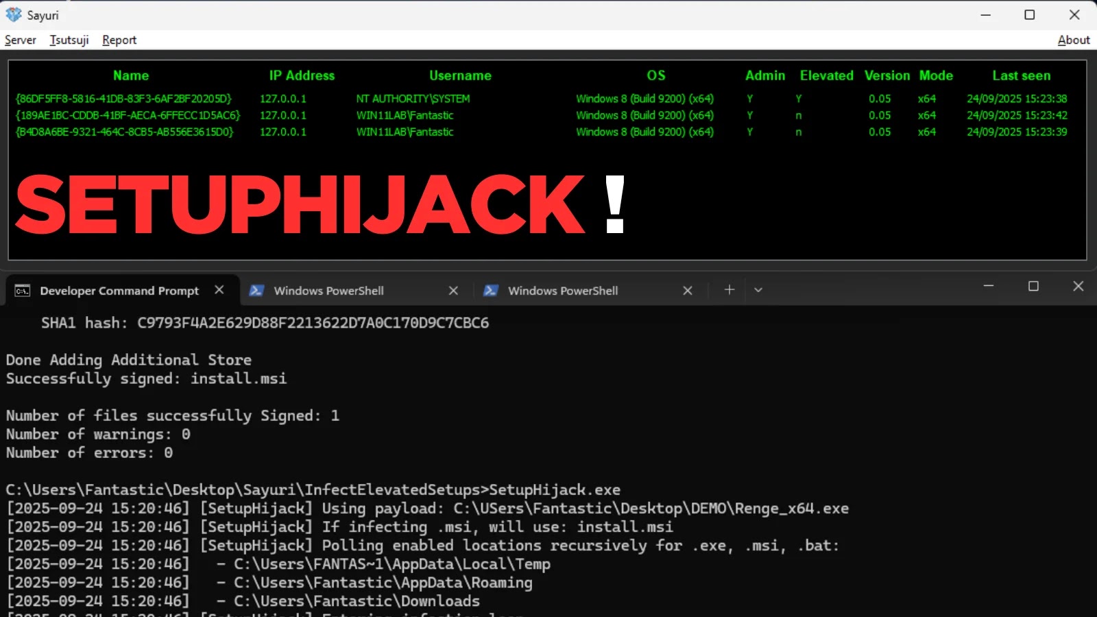Click the PowerShell icon on the second PowerShell tab
This screenshot has width=1097, height=617.
click(x=491, y=291)
